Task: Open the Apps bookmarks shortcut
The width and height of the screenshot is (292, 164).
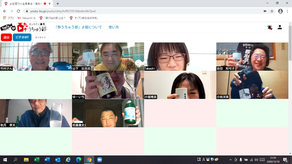Action: click(8, 18)
